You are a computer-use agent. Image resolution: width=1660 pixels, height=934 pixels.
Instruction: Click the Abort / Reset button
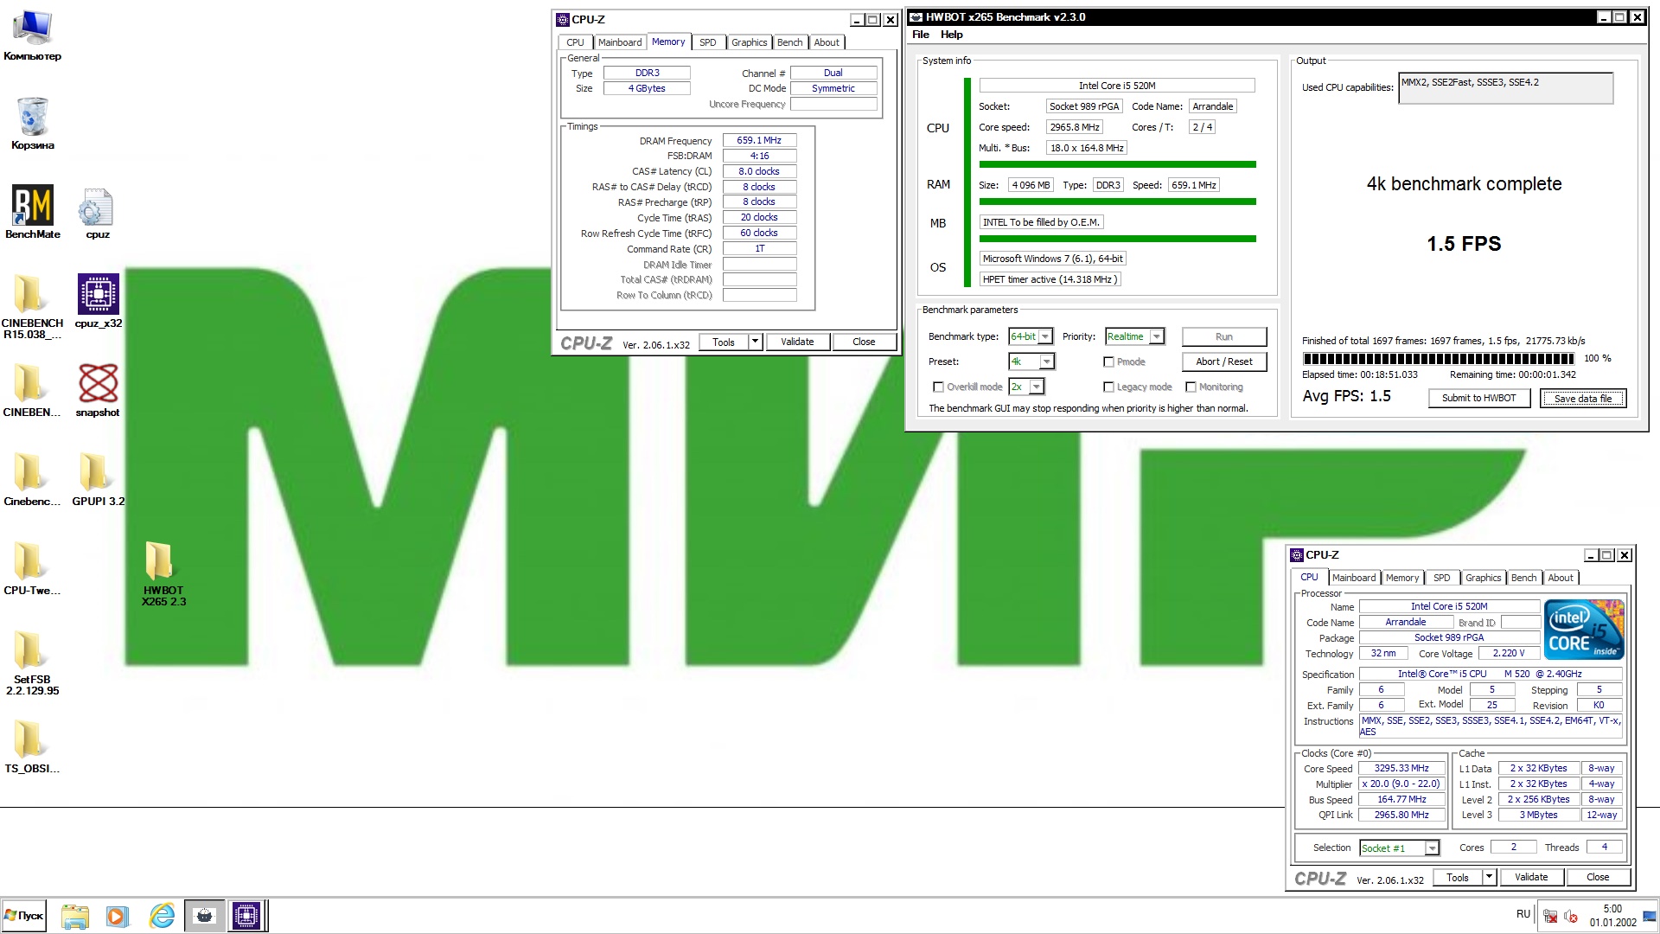pos(1223,361)
